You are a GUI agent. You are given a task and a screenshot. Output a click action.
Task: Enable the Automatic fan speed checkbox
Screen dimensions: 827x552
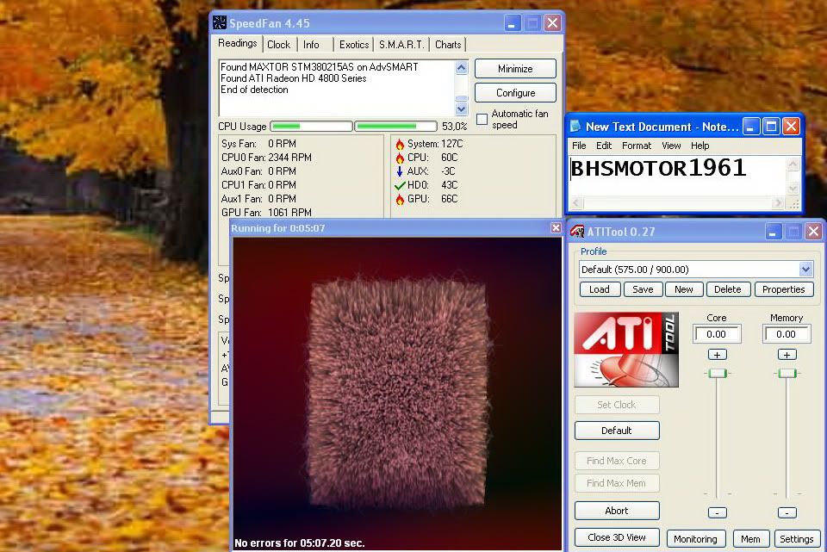tap(482, 119)
